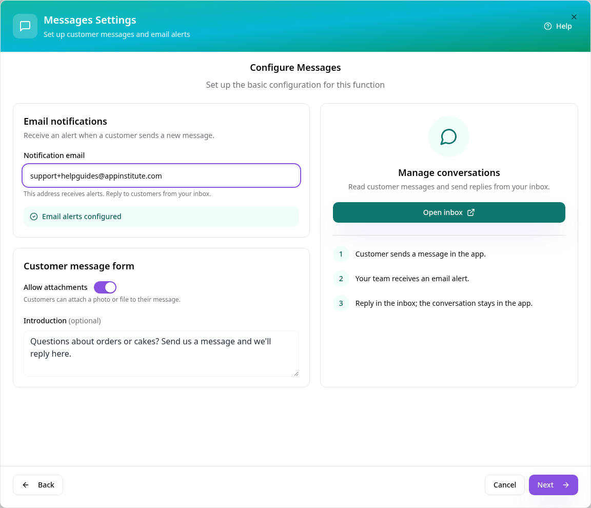This screenshot has width=591, height=508.
Task: Cancel the messages configuration
Action: [504, 485]
